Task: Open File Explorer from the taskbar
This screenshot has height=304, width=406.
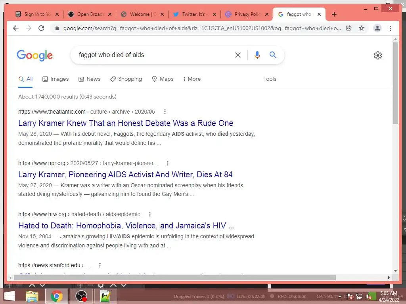Action: coord(32,296)
